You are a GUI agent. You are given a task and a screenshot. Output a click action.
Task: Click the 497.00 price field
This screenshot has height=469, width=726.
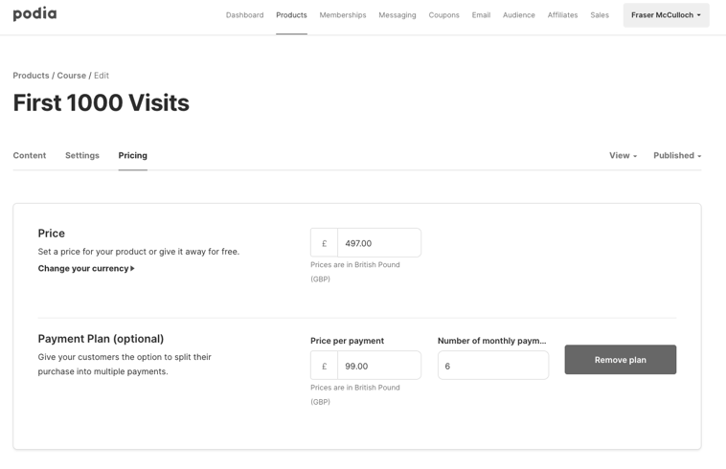tap(378, 243)
